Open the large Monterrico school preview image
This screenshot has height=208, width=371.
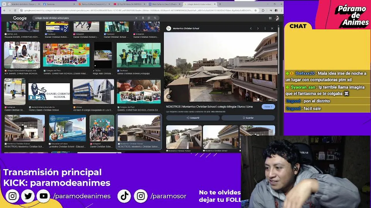coord(221,67)
